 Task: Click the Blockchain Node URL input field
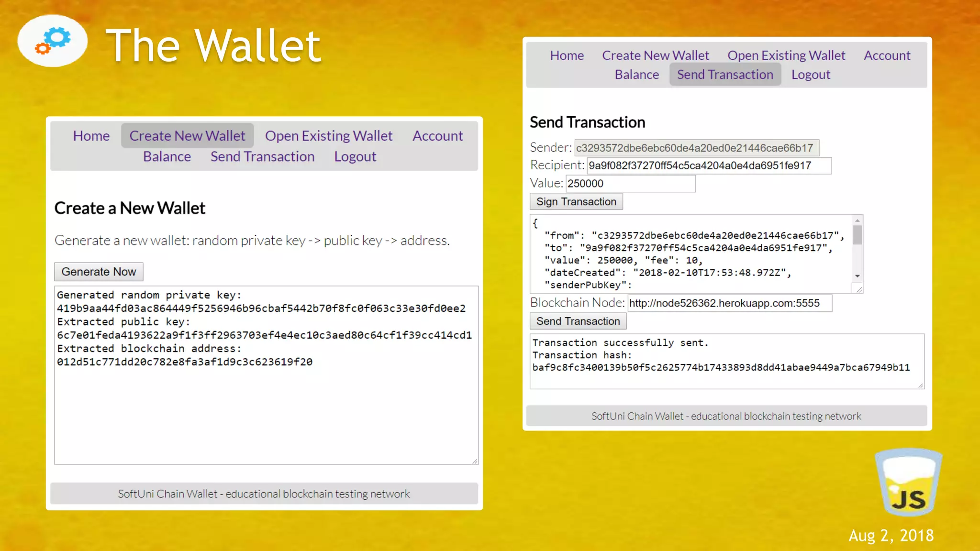pyautogui.click(x=730, y=303)
